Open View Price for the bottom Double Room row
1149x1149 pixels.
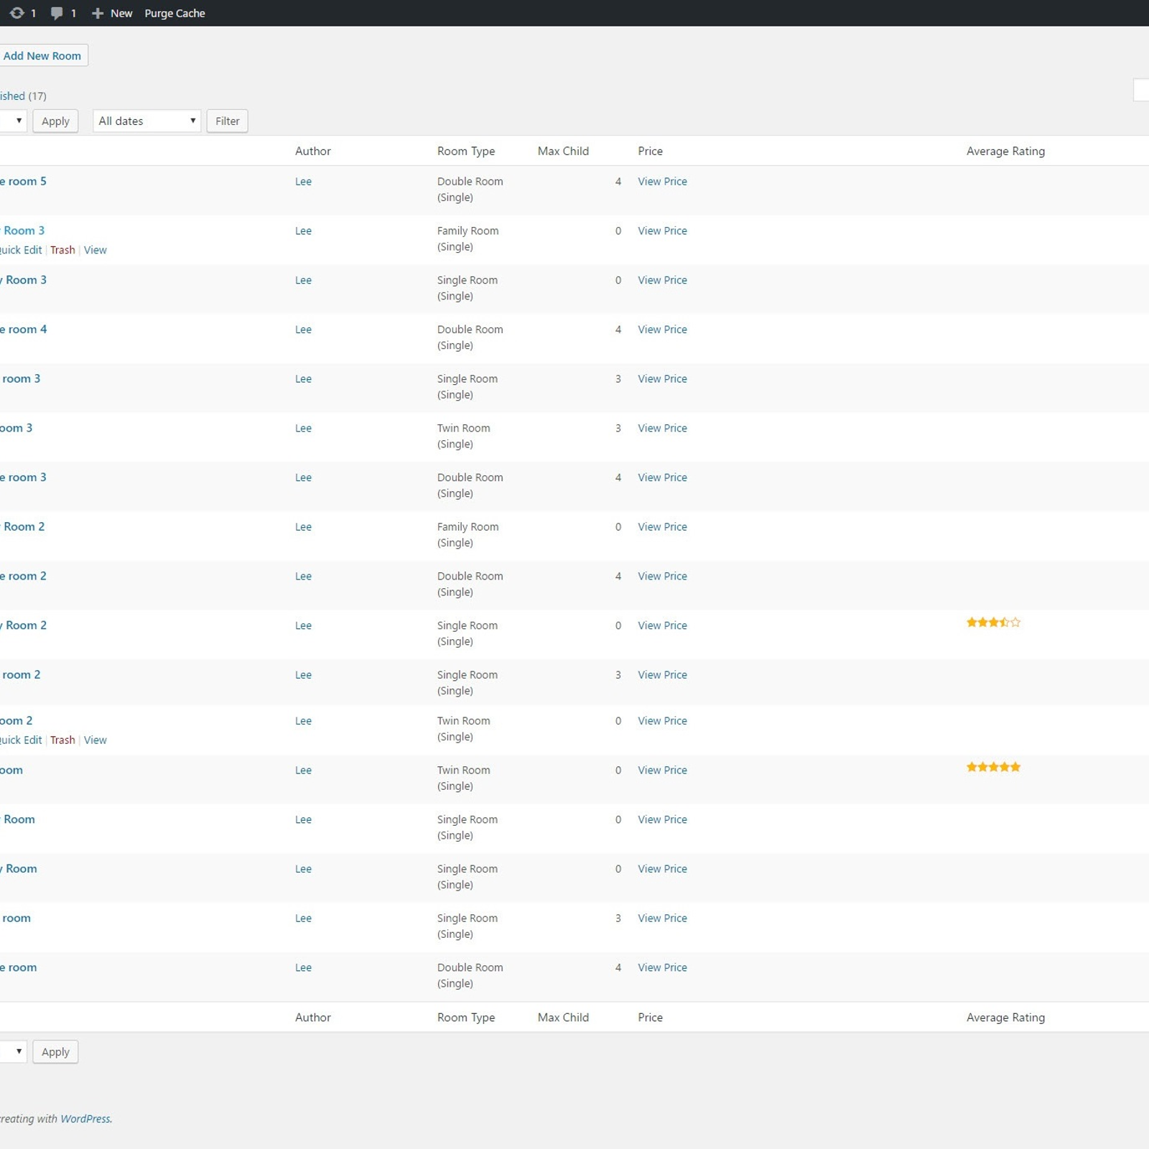pos(662,967)
